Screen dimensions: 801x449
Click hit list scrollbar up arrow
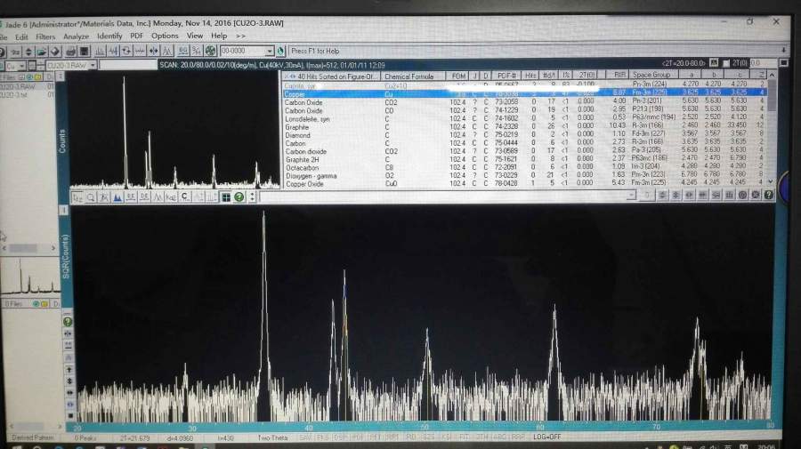(x=772, y=75)
